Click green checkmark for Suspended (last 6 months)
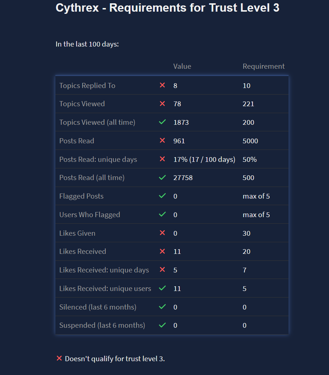 (162, 325)
